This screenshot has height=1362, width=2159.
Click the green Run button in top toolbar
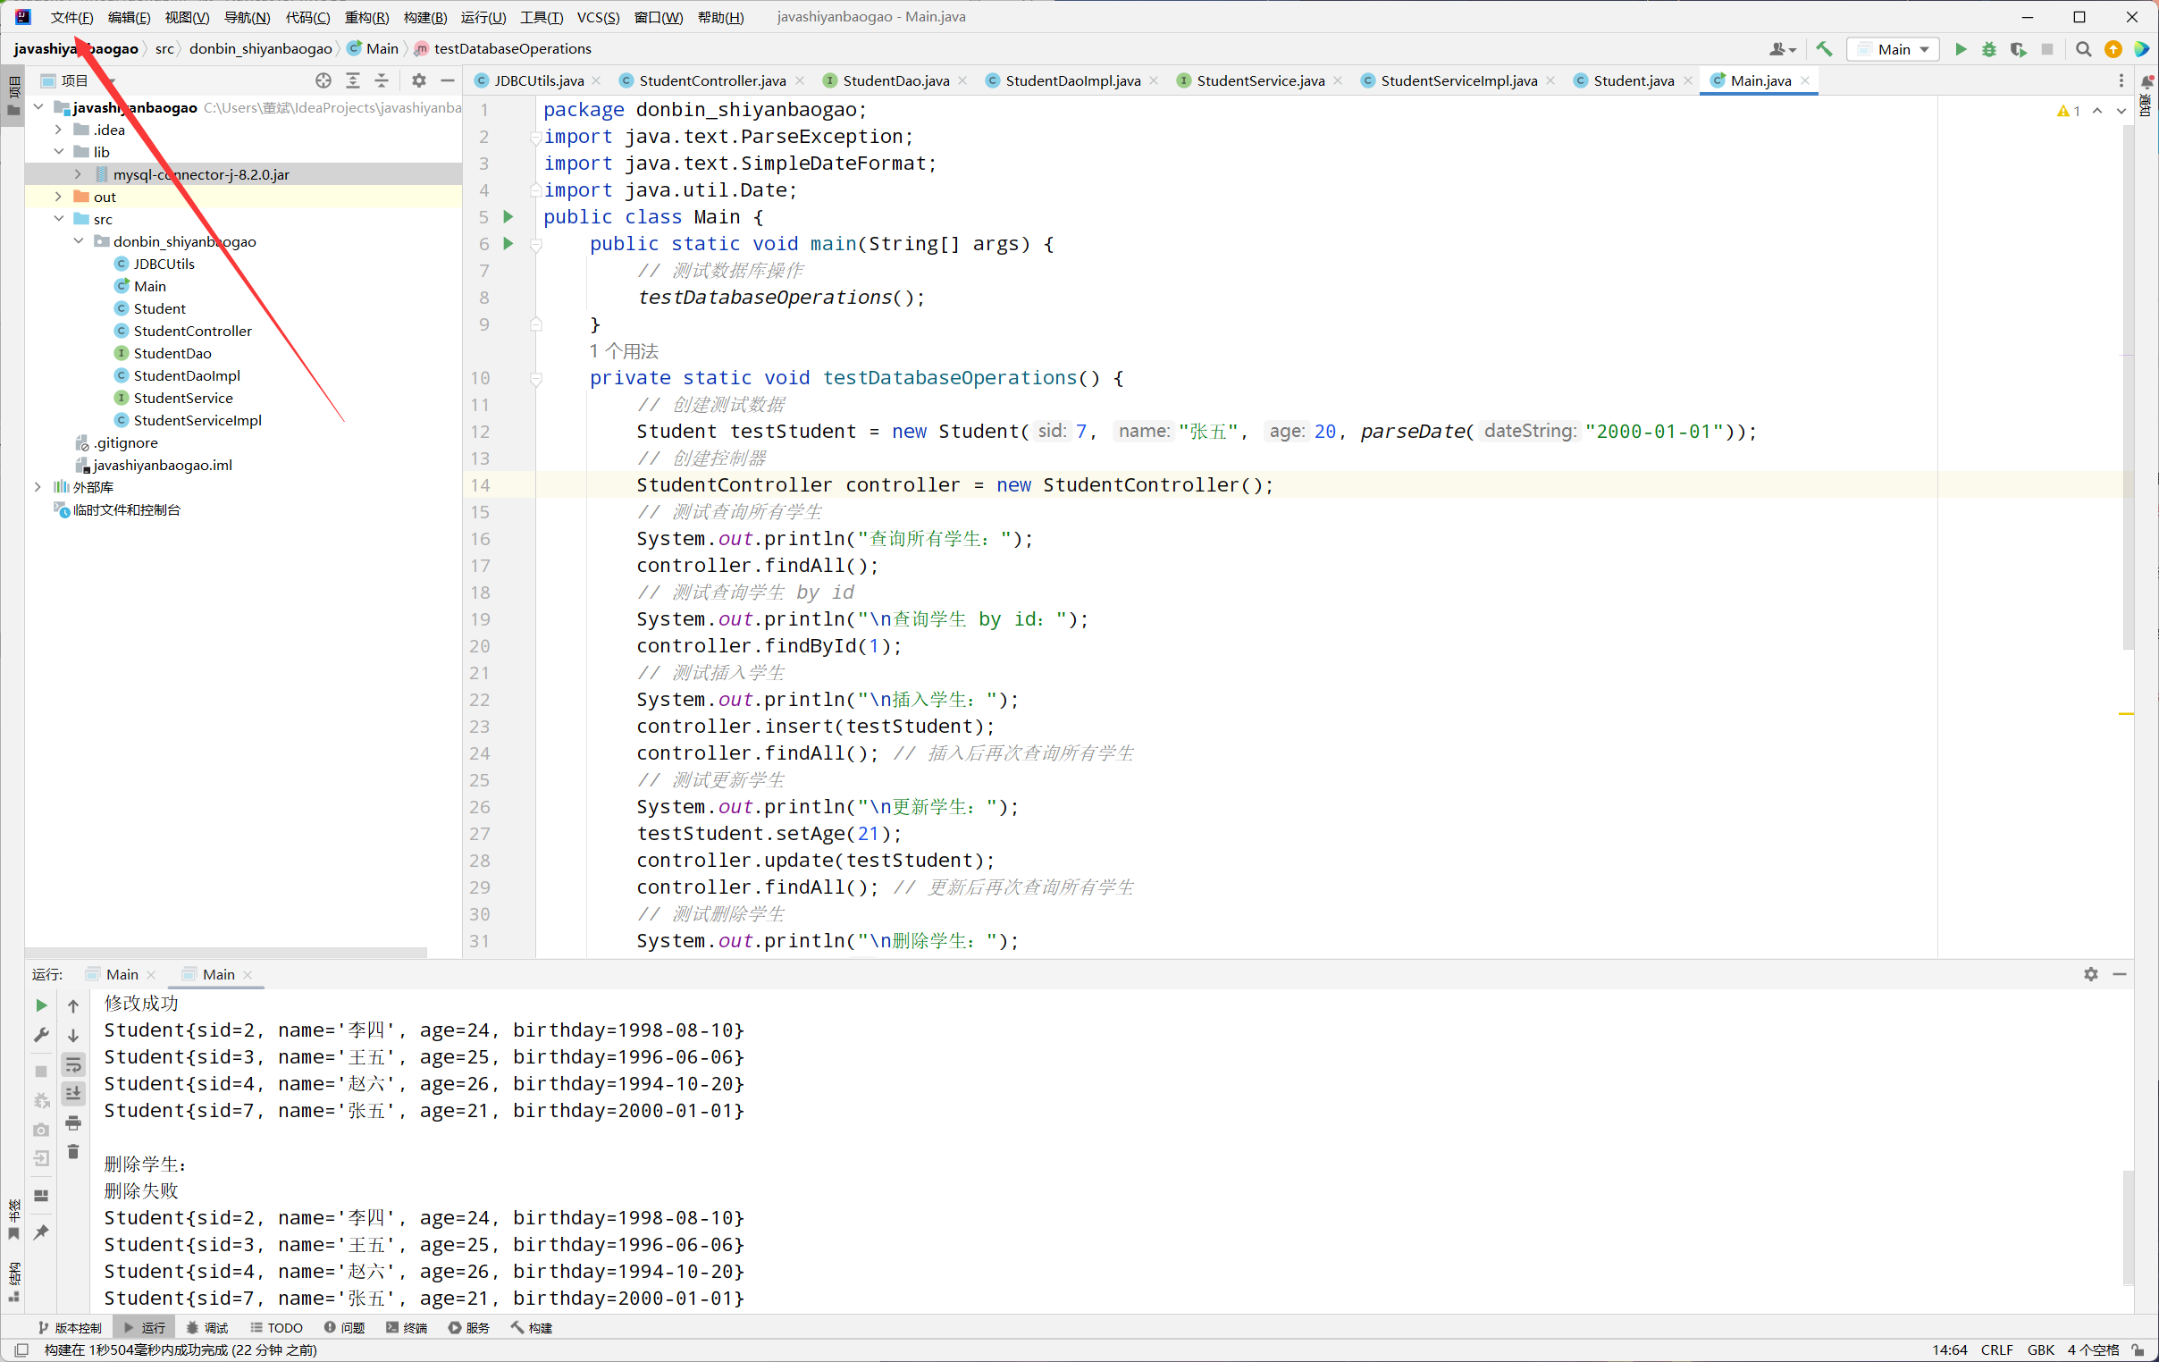(x=1960, y=49)
